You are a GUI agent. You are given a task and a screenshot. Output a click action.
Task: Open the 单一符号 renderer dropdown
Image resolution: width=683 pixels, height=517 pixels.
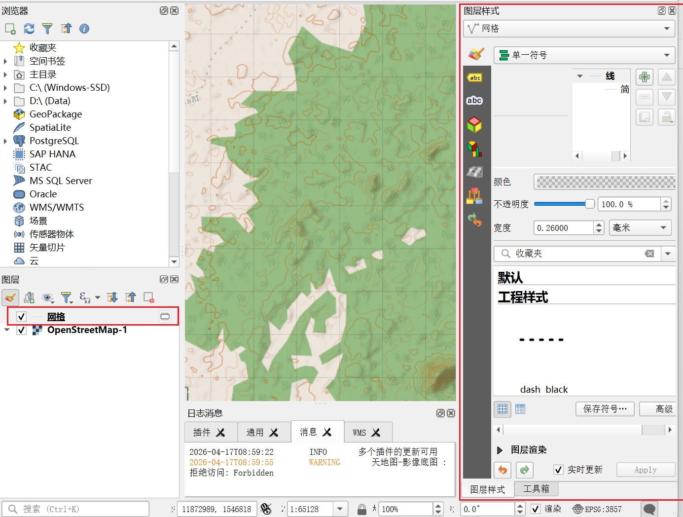tap(585, 55)
